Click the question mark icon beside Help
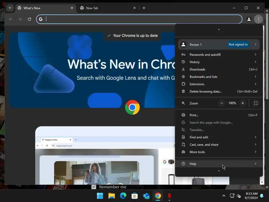The width and height of the screenshot is (269, 202). pos(183,164)
